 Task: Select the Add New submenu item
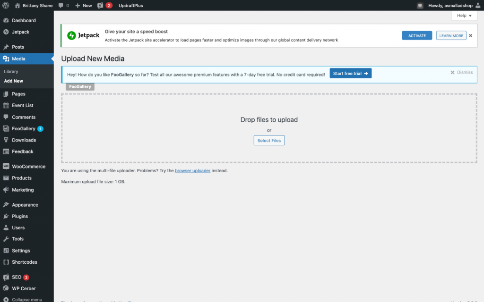tap(14, 81)
